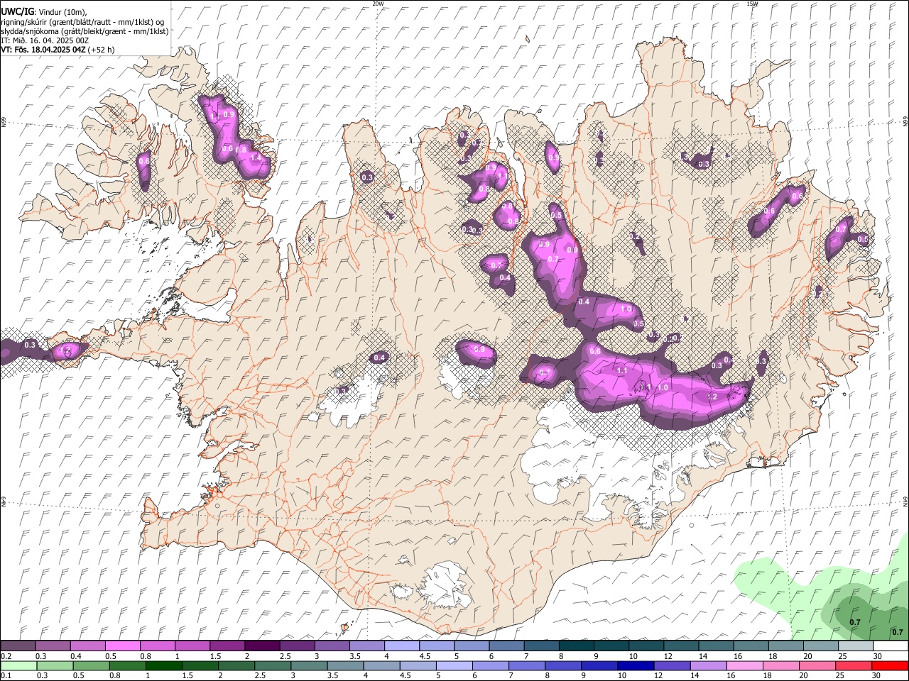
Task: Select the rain scale swatch starting at 0.5
Action: [x=91, y=666]
